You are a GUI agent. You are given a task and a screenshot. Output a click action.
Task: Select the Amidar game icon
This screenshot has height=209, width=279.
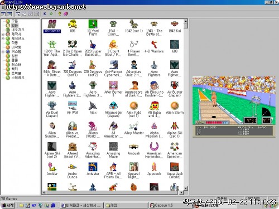click(52, 167)
